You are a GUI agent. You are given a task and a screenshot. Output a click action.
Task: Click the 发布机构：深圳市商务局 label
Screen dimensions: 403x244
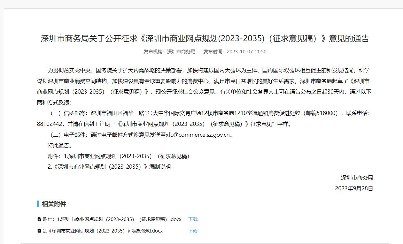[x=169, y=52]
